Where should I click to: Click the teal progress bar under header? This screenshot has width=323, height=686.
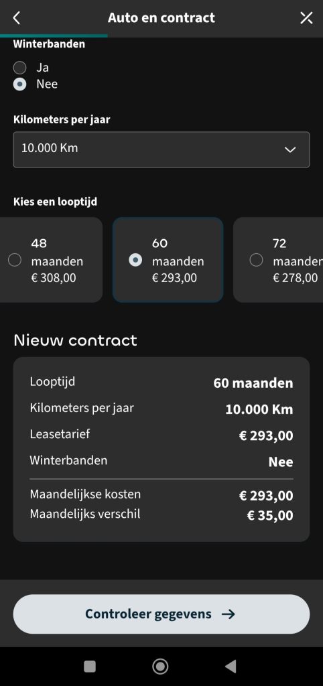pos(54,36)
